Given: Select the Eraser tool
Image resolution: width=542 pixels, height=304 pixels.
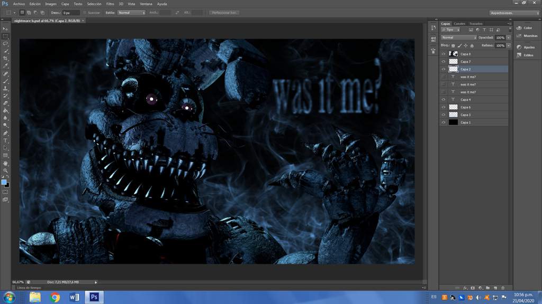Looking at the screenshot, I should [x=5, y=103].
